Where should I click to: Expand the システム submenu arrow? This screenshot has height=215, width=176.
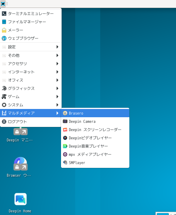click(x=57, y=105)
